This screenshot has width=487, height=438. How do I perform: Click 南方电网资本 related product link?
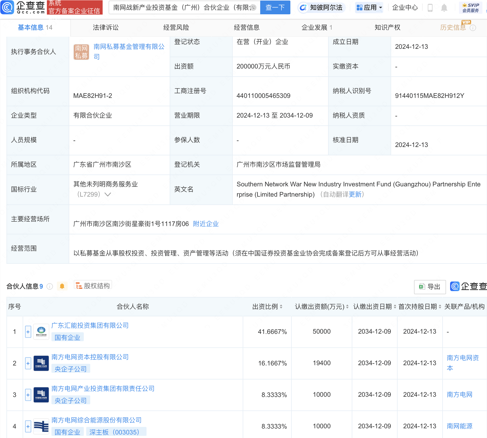pyautogui.click(x=463, y=363)
